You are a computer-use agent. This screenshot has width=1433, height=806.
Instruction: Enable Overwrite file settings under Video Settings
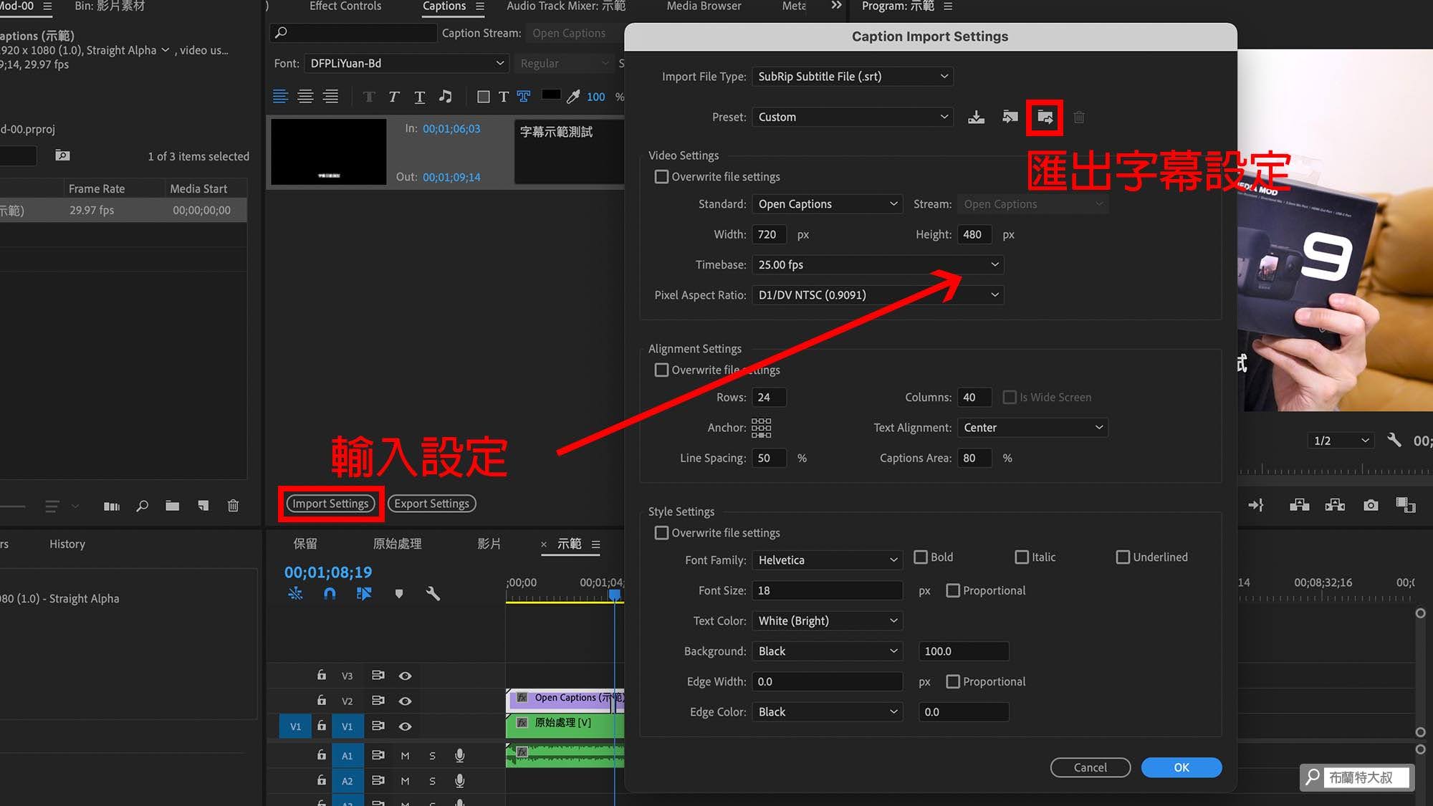pos(661,176)
